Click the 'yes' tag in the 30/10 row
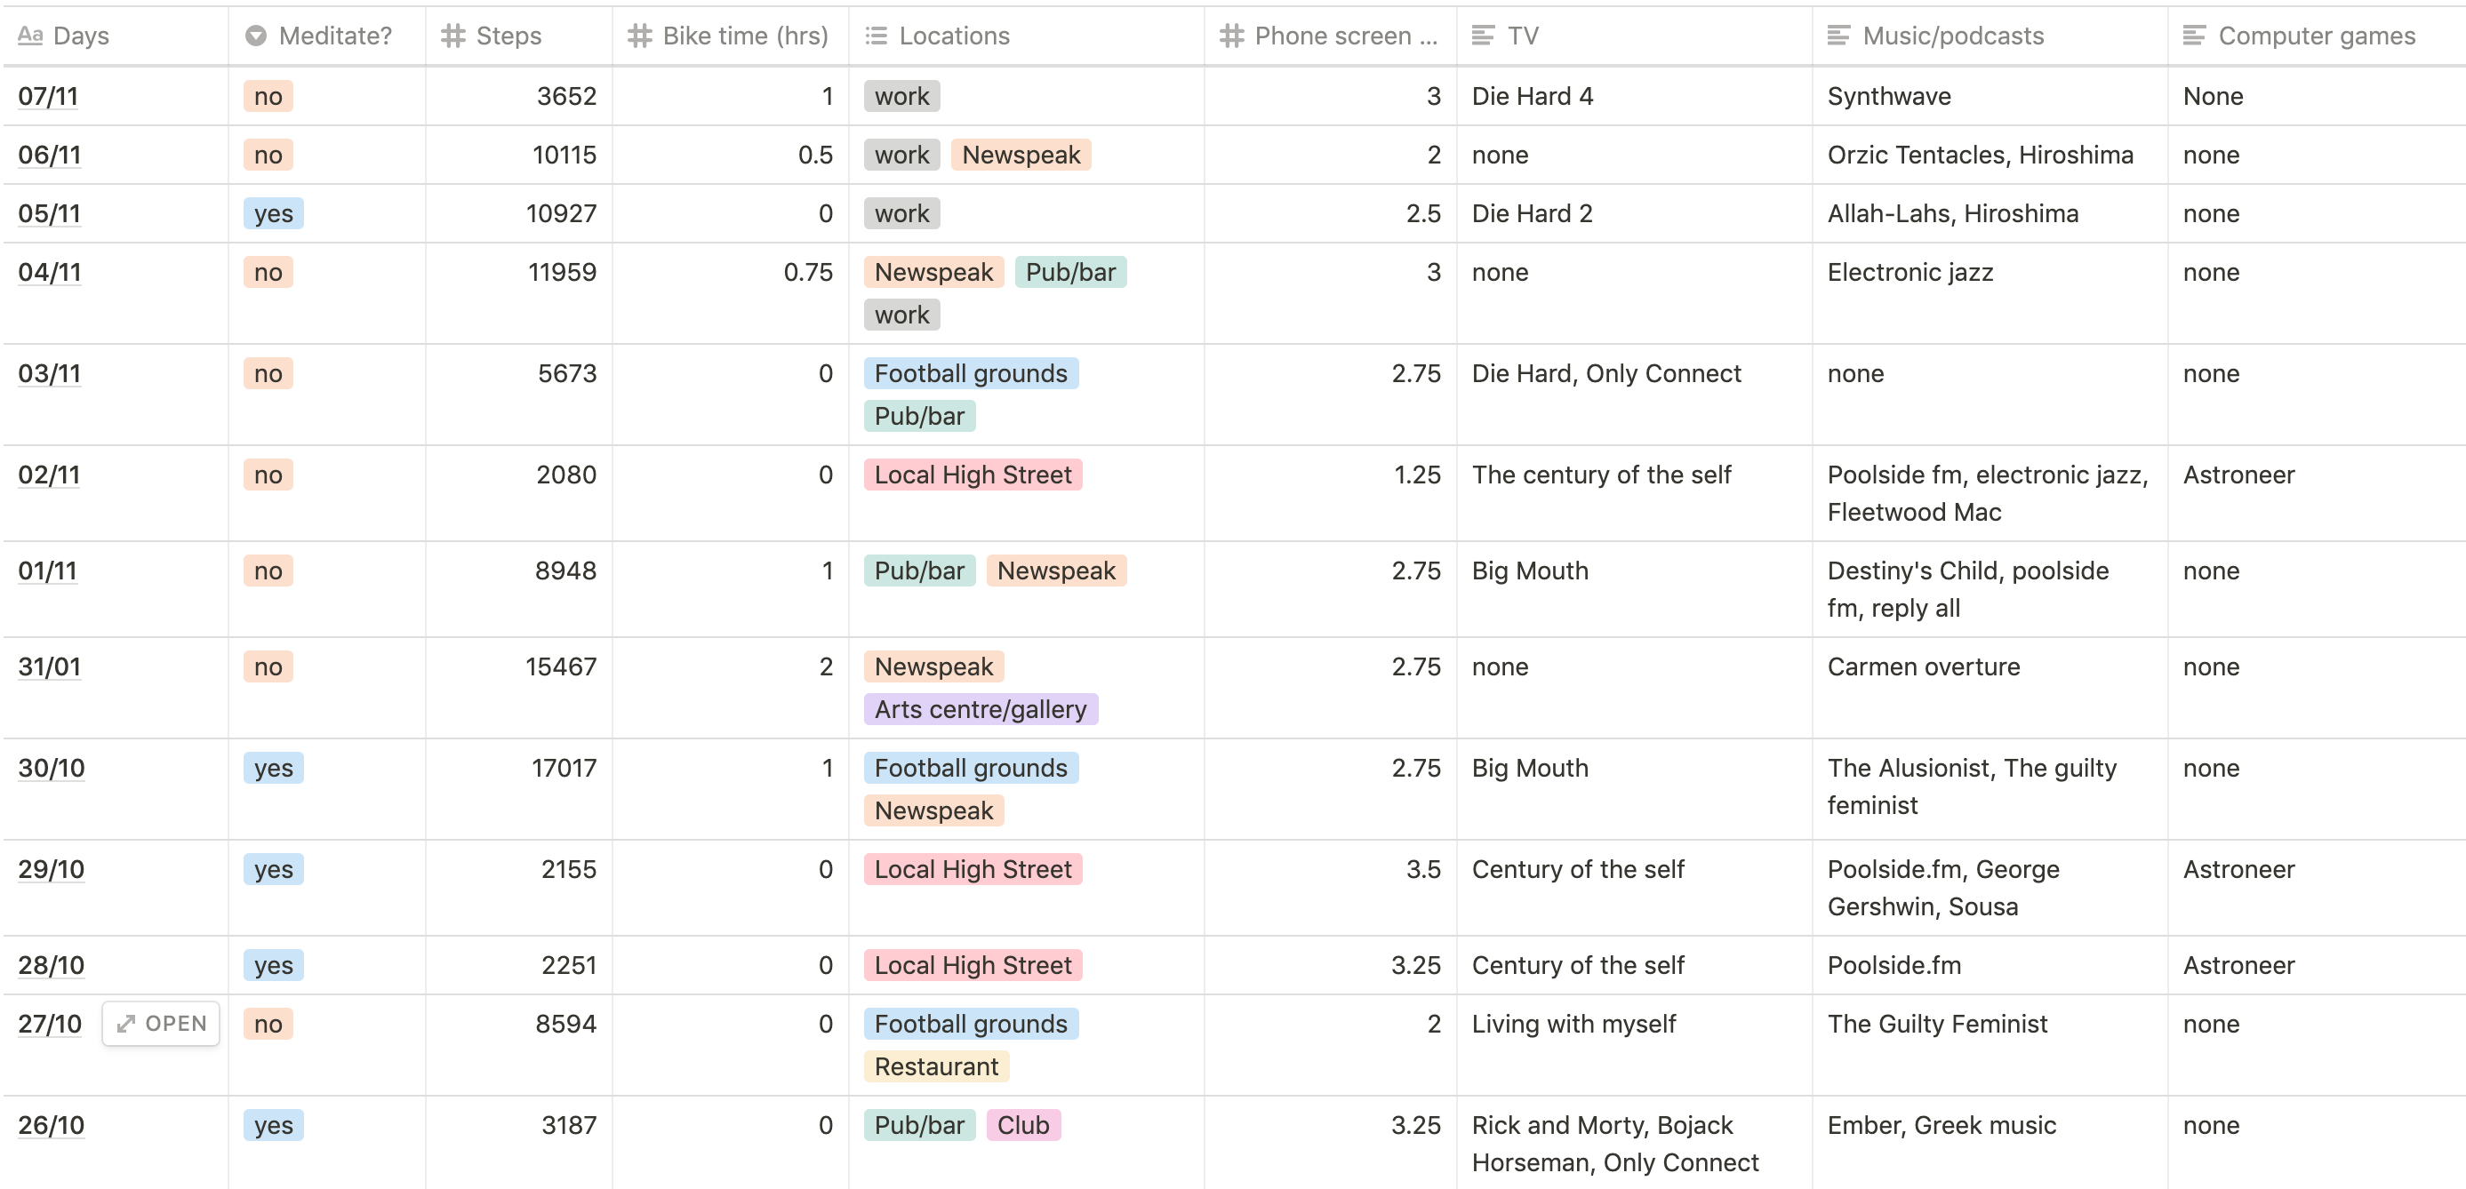 pos(274,769)
